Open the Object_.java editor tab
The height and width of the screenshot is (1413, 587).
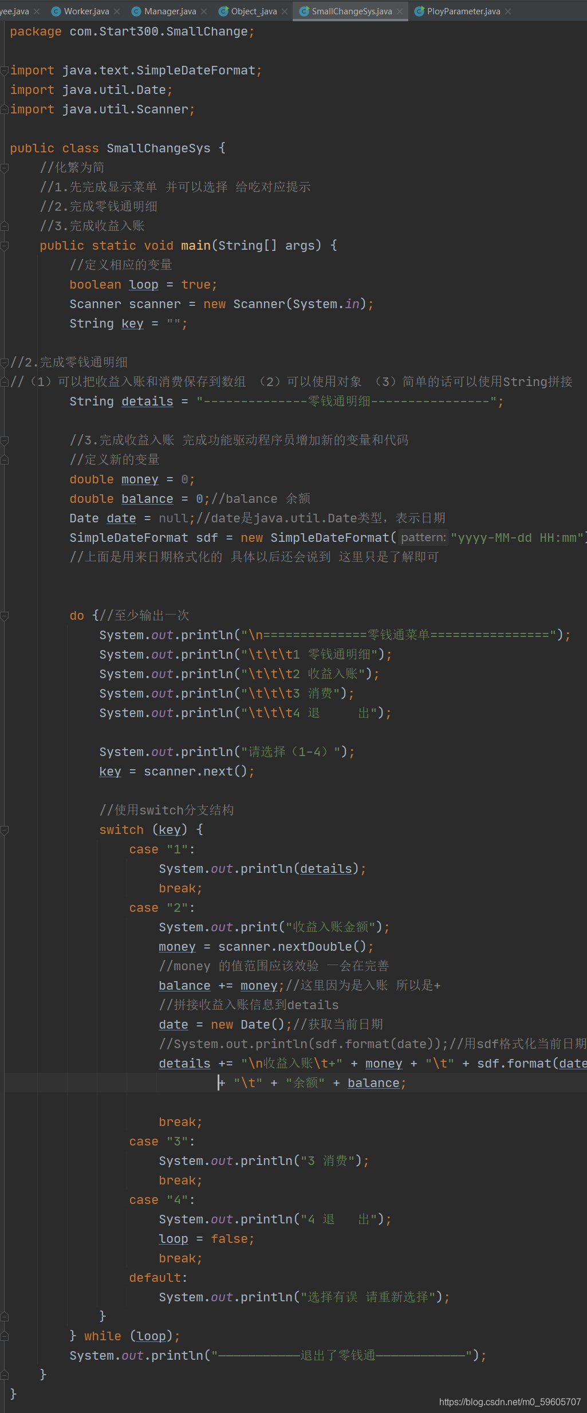[x=254, y=11]
